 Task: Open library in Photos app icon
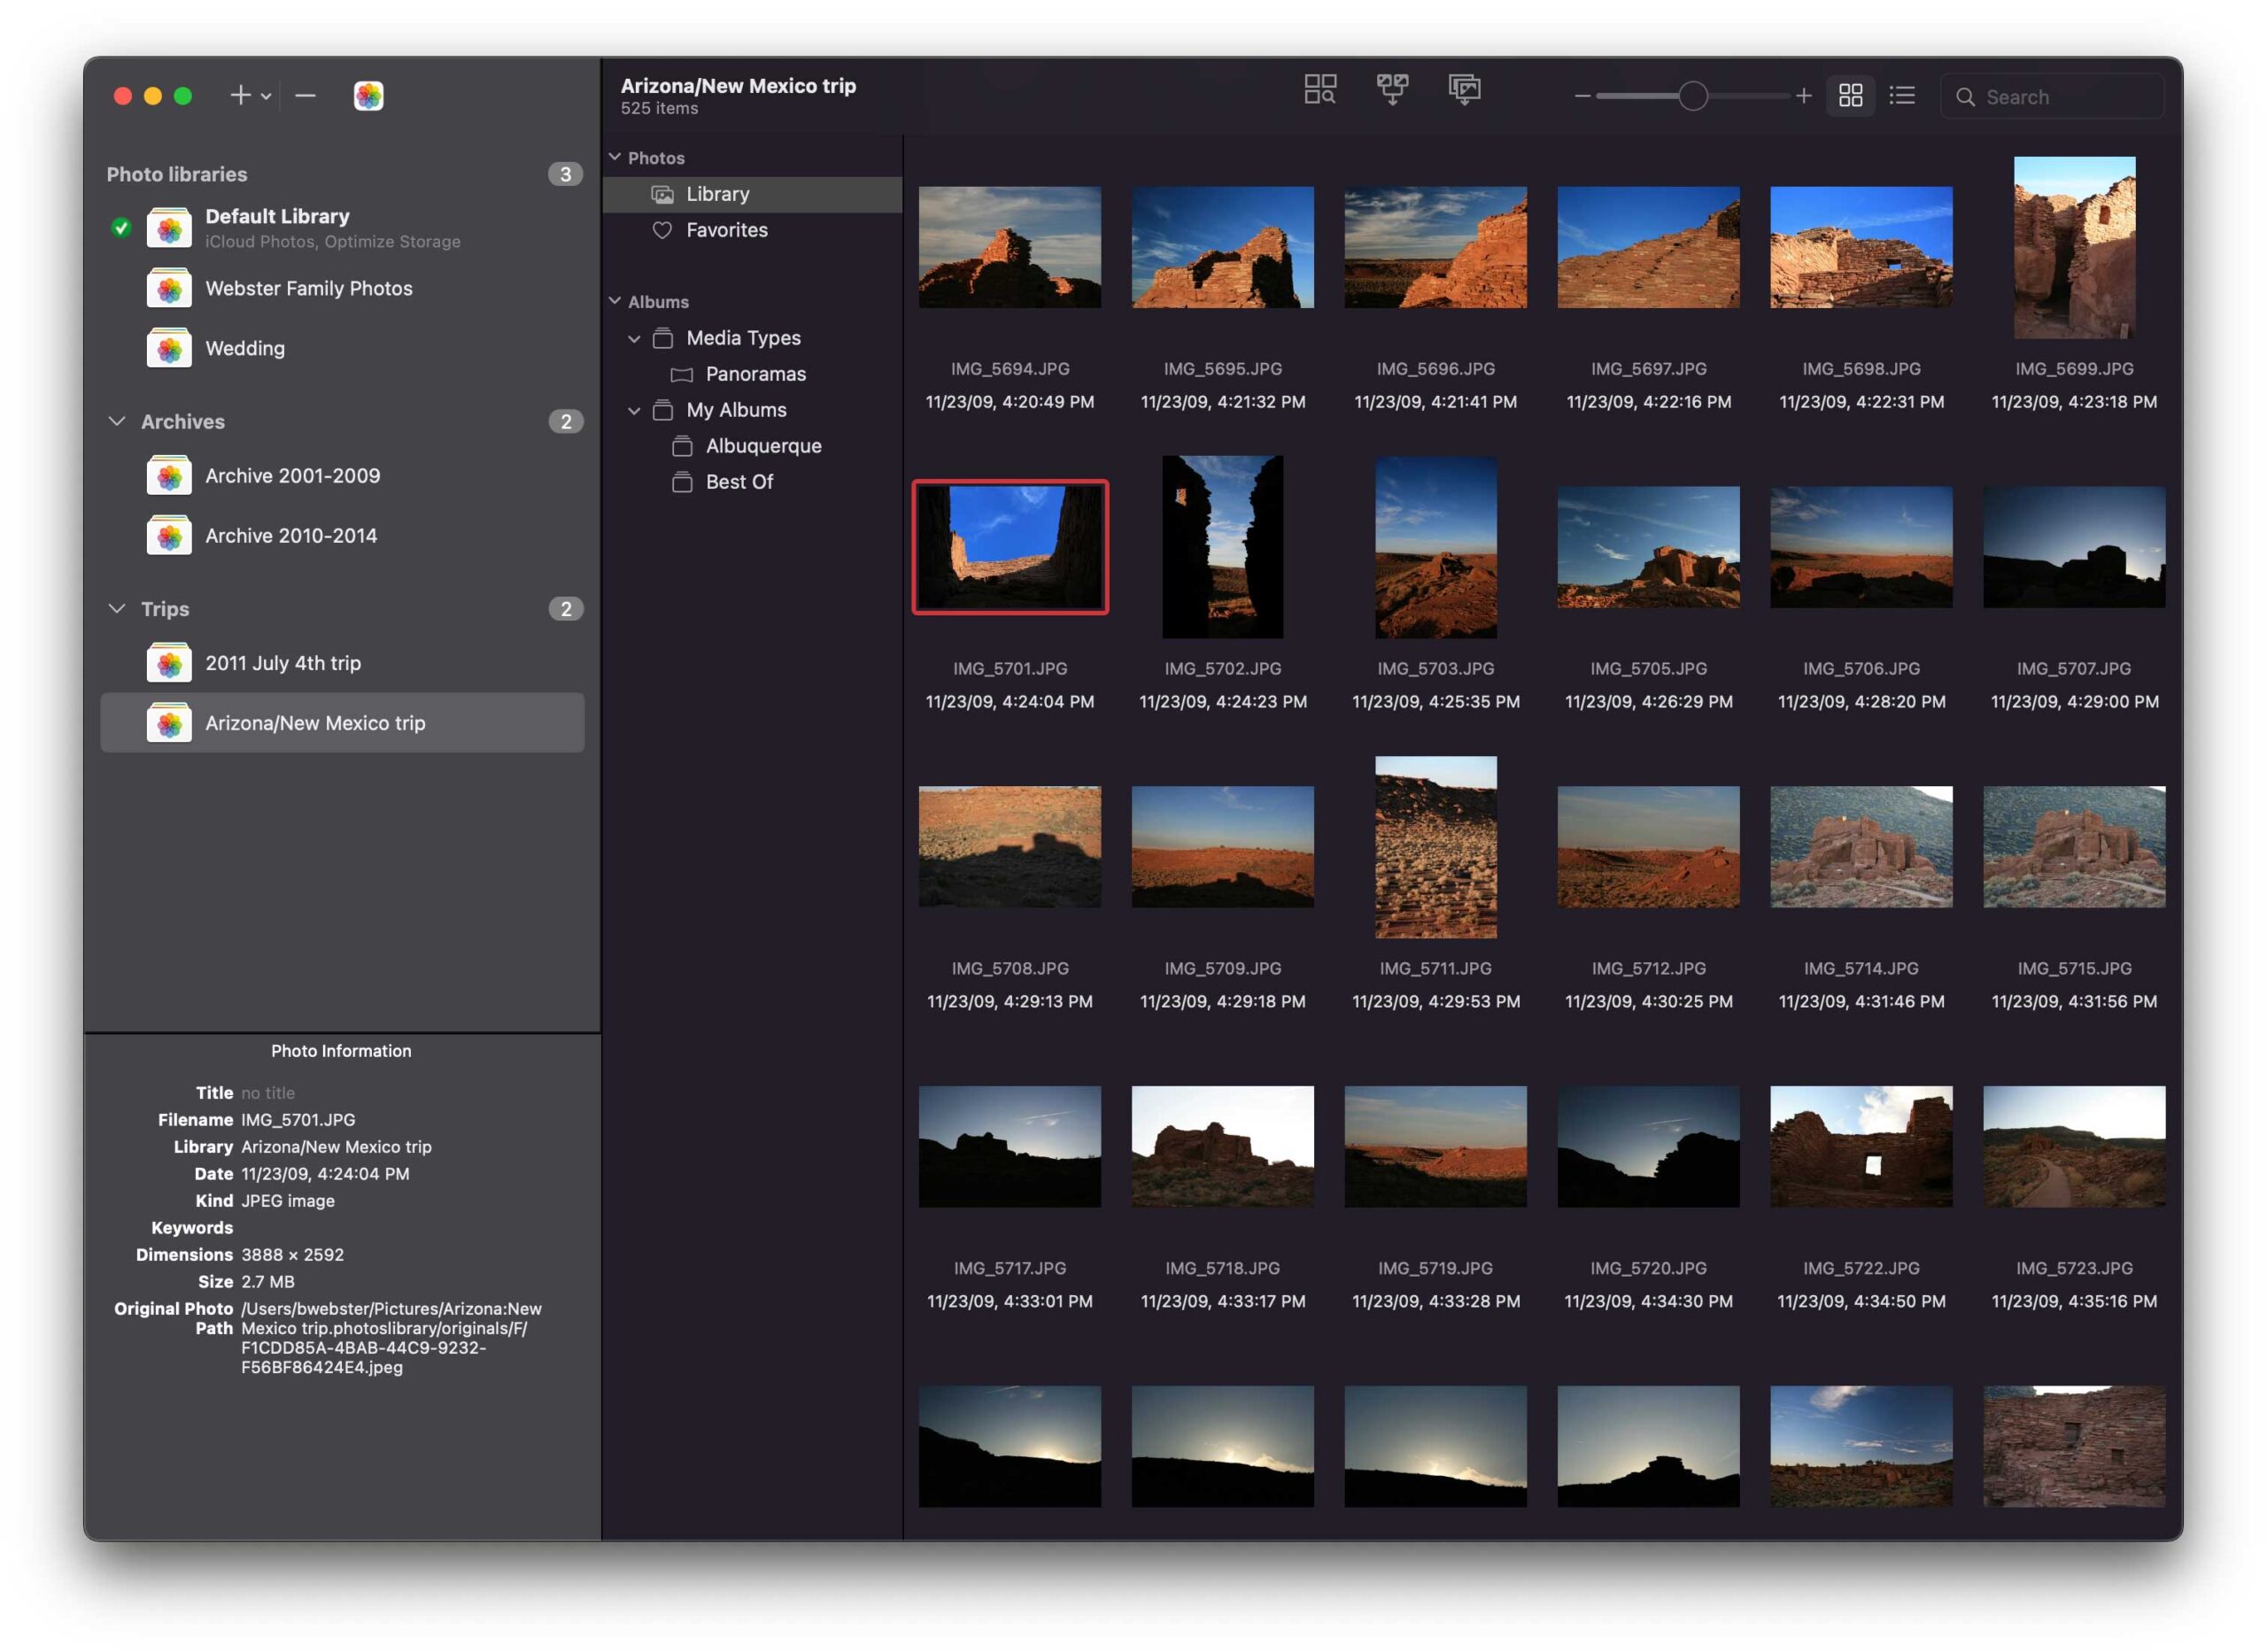click(x=368, y=96)
